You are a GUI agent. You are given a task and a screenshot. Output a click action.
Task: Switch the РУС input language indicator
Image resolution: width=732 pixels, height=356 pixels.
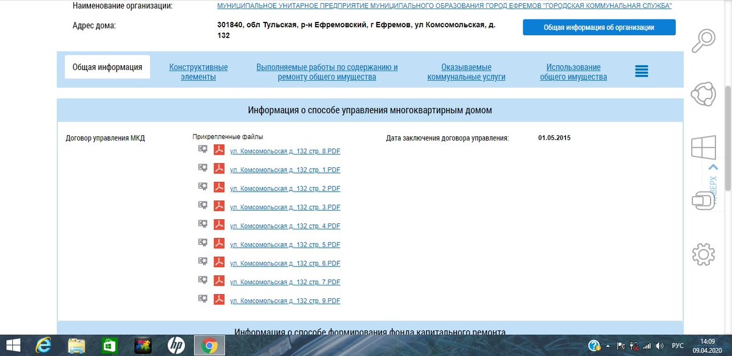676,345
